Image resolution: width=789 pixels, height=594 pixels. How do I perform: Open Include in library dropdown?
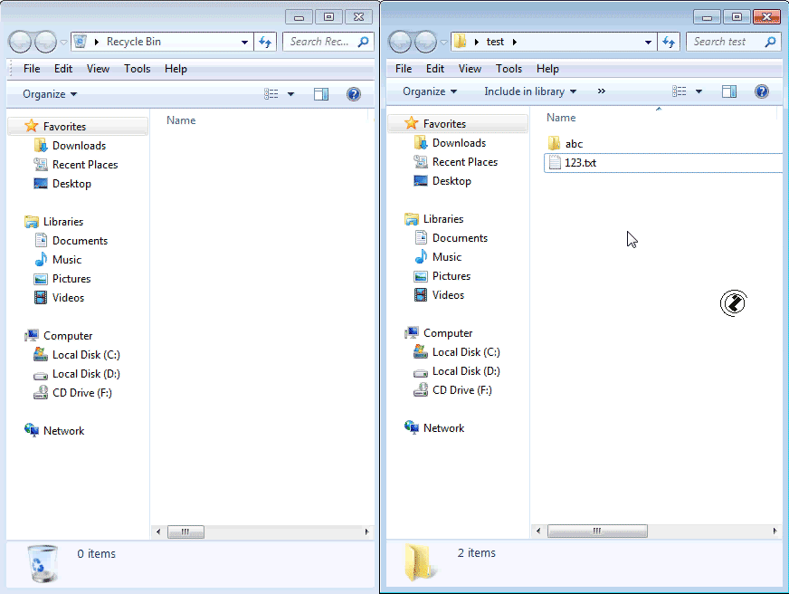[530, 91]
